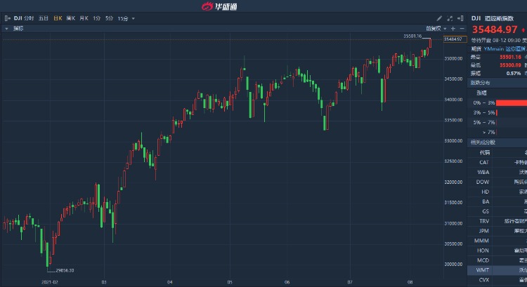This screenshot has width=527, height=287.
Task: Click the 0%–3% red distribution bar
Action: 511,102
